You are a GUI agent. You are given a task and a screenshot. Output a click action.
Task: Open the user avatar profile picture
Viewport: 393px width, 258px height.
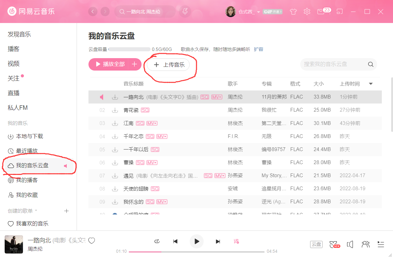coord(230,12)
